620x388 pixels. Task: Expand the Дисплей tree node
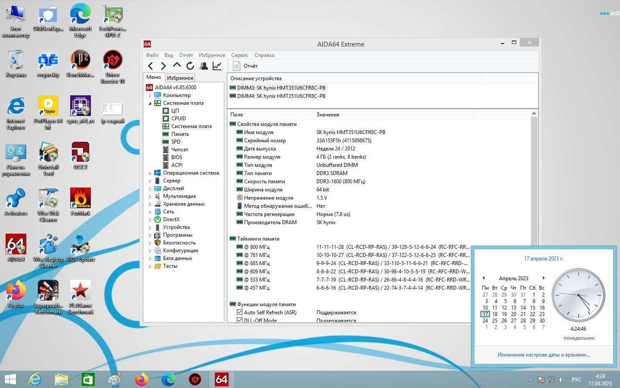click(150, 189)
